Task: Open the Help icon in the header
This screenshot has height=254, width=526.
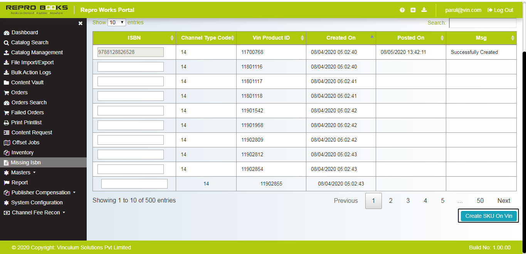Action: 402,10
